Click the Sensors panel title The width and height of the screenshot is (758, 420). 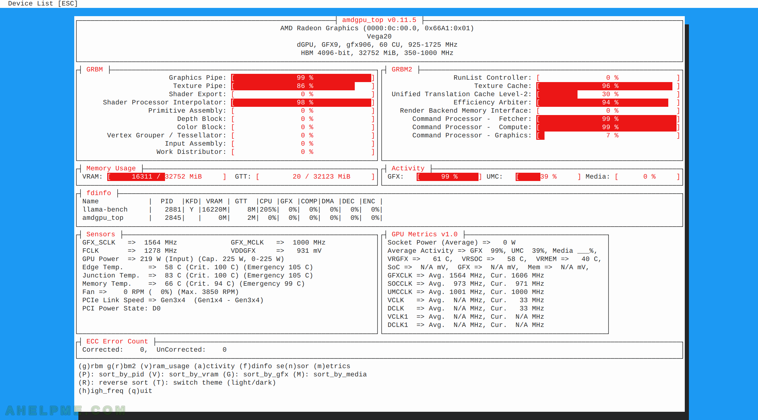(x=101, y=234)
